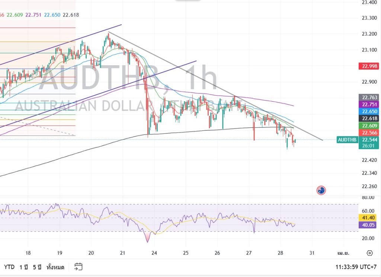Screen dimensions: 381x277
Task: Click the Australia flag event icon
Action: pos(321,190)
